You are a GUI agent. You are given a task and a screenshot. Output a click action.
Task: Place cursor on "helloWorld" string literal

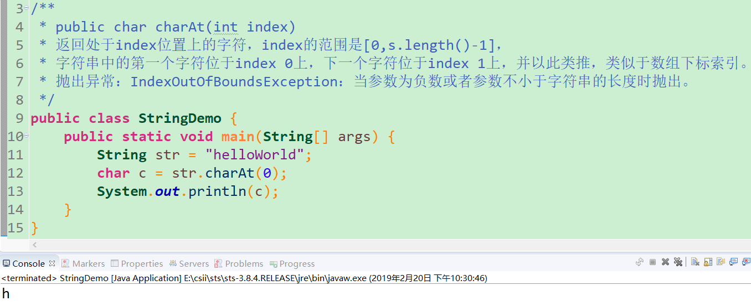click(255, 155)
